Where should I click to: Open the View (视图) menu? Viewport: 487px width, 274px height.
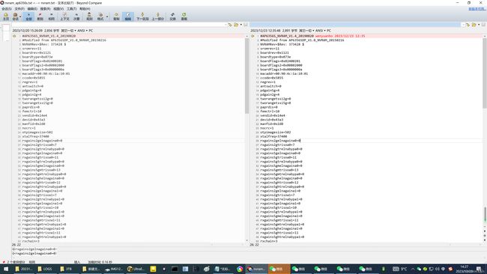pyautogui.click(x=58, y=9)
